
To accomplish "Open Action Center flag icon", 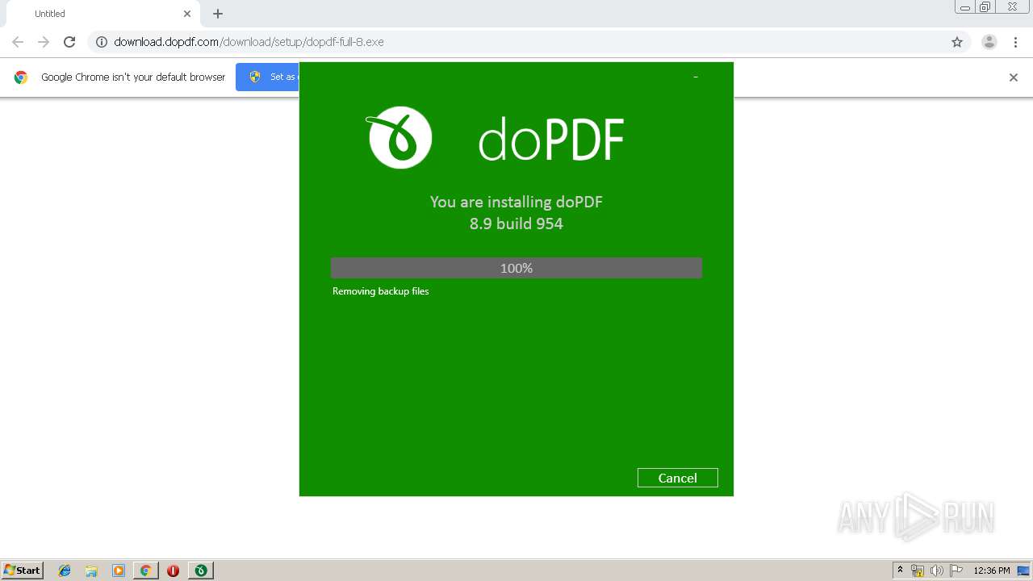I will [x=956, y=571].
